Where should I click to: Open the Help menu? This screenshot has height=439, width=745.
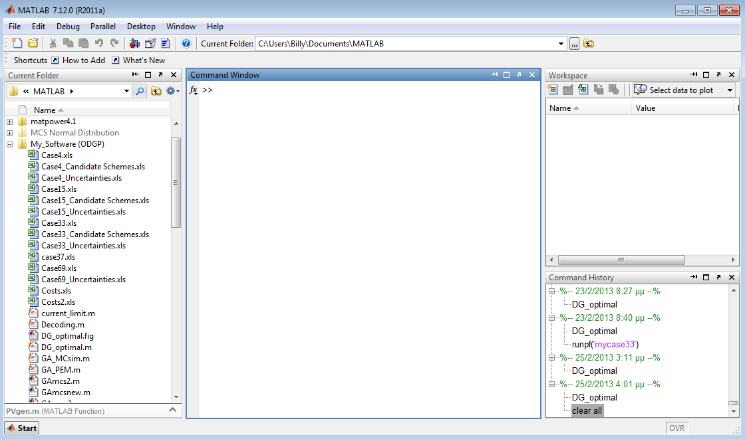click(x=215, y=27)
